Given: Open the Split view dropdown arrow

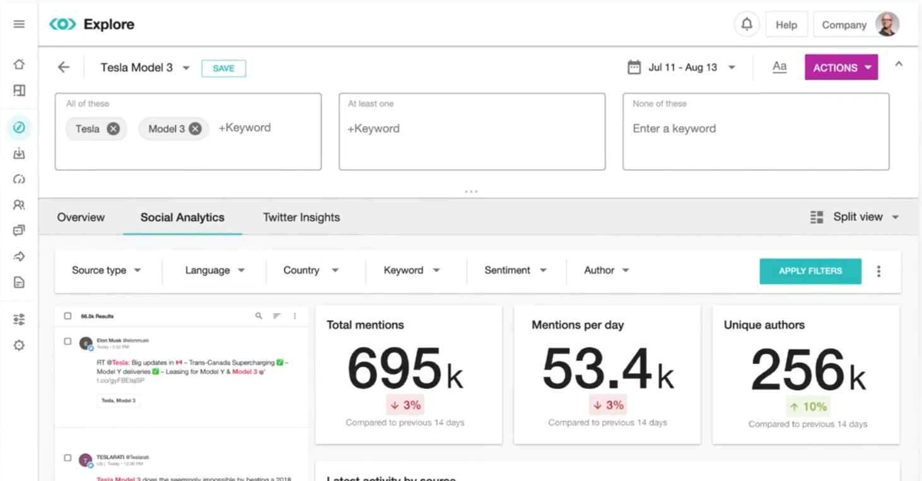Looking at the screenshot, I should point(895,217).
